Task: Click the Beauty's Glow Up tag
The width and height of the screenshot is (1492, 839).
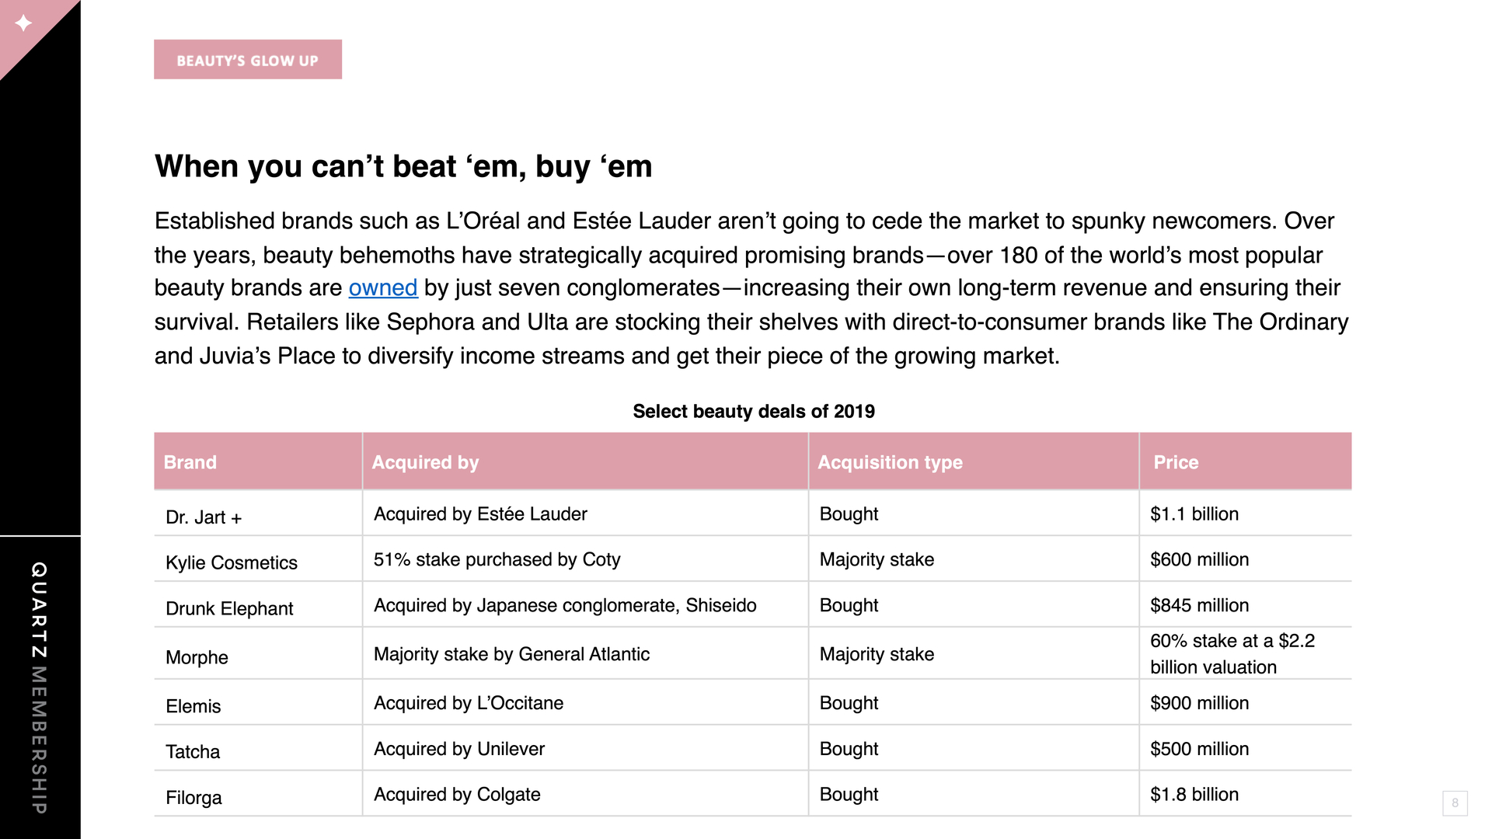Action: click(248, 60)
